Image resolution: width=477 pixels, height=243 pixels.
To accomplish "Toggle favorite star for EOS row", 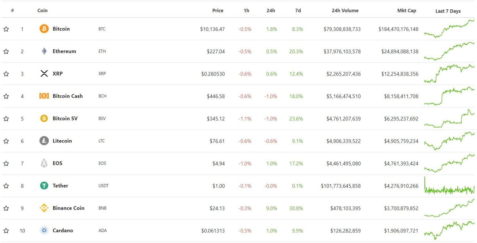I will coord(6,163).
